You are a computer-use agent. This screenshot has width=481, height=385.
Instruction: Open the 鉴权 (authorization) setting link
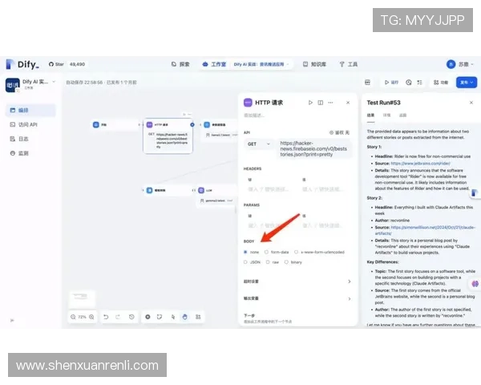(x=339, y=132)
